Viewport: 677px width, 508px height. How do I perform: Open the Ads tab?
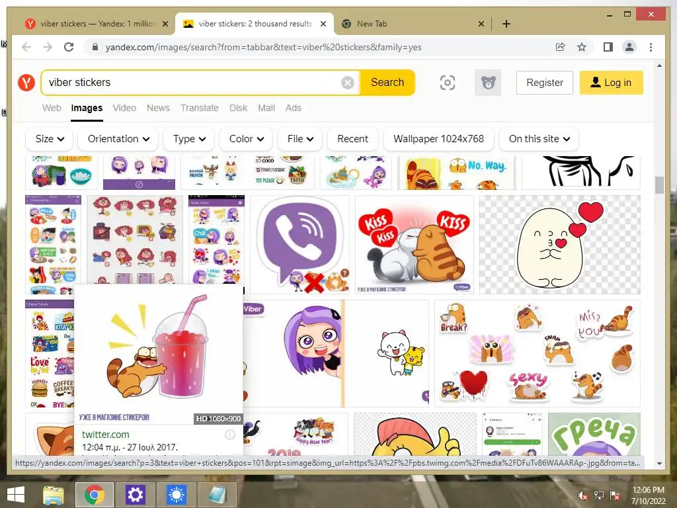(x=293, y=108)
